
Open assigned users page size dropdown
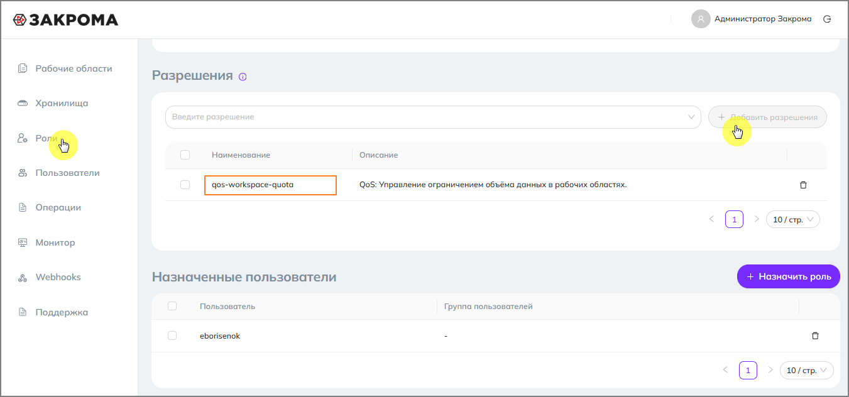[806, 371]
